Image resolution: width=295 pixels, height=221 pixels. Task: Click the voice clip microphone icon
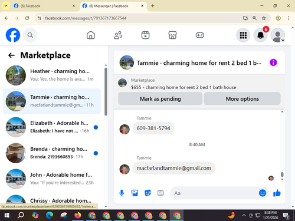coord(122,193)
